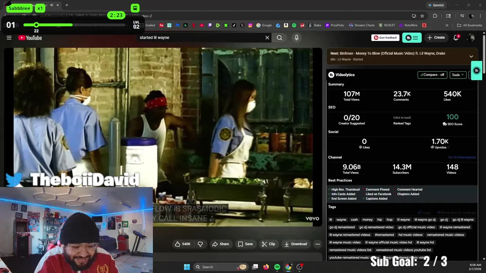Click Give feedback button
The height and width of the screenshot is (273, 486).
point(385,38)
